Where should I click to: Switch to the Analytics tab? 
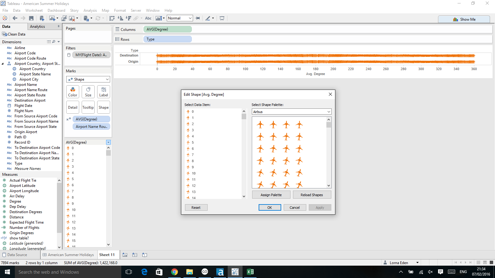click(37, 27)
